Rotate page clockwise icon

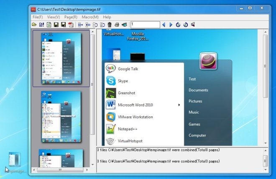178,25
